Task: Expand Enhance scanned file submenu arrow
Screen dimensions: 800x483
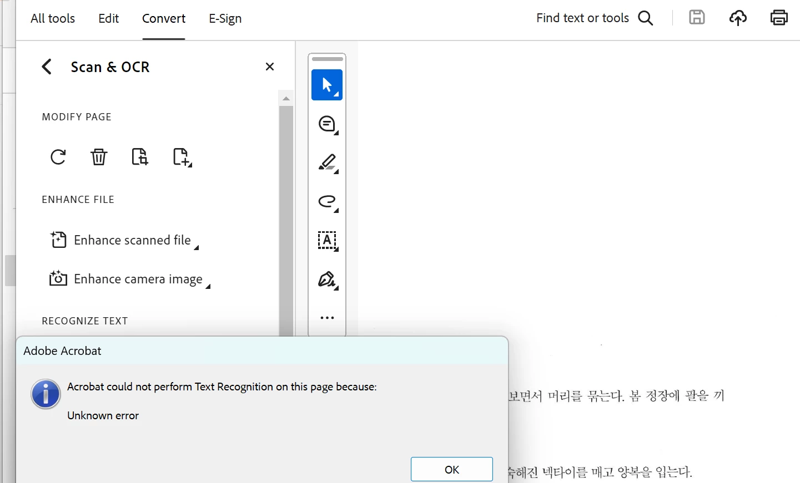Action: click(197, 248)
